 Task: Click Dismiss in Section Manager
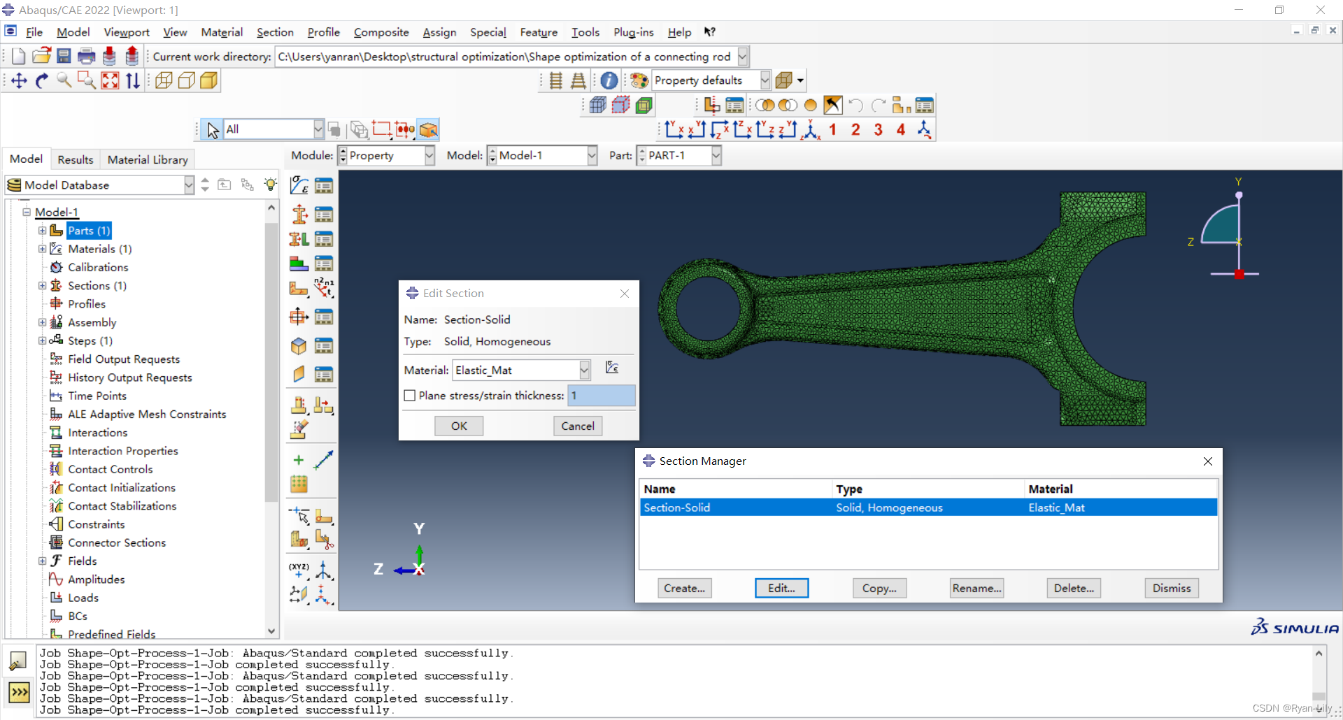(1172, 588)
